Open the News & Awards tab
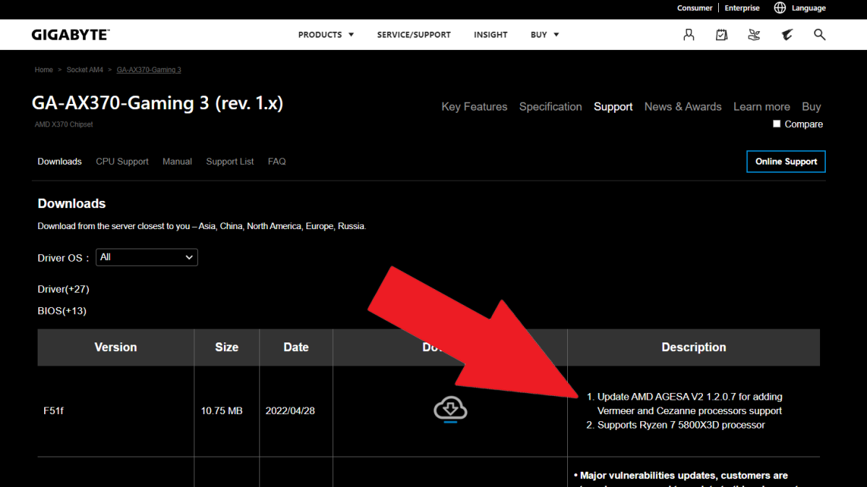This screenshot has width=867, height=487. pos(683,107)
